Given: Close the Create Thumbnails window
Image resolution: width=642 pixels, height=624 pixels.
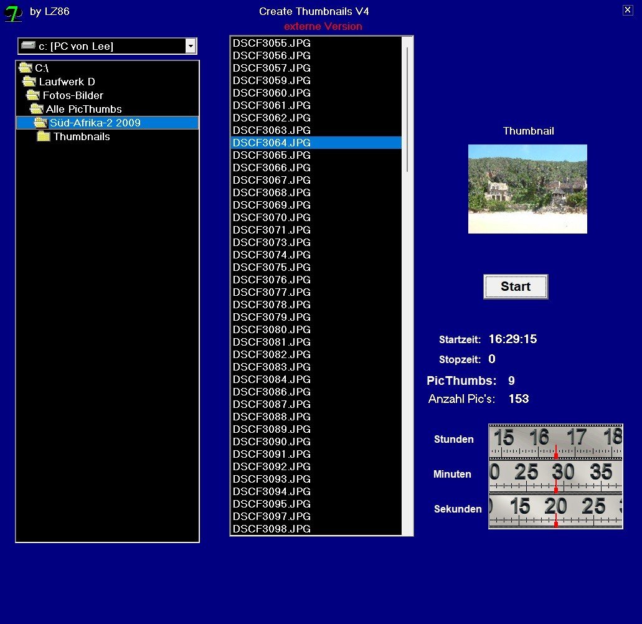Looking at the screenshot, I should [x=628, y=9].
